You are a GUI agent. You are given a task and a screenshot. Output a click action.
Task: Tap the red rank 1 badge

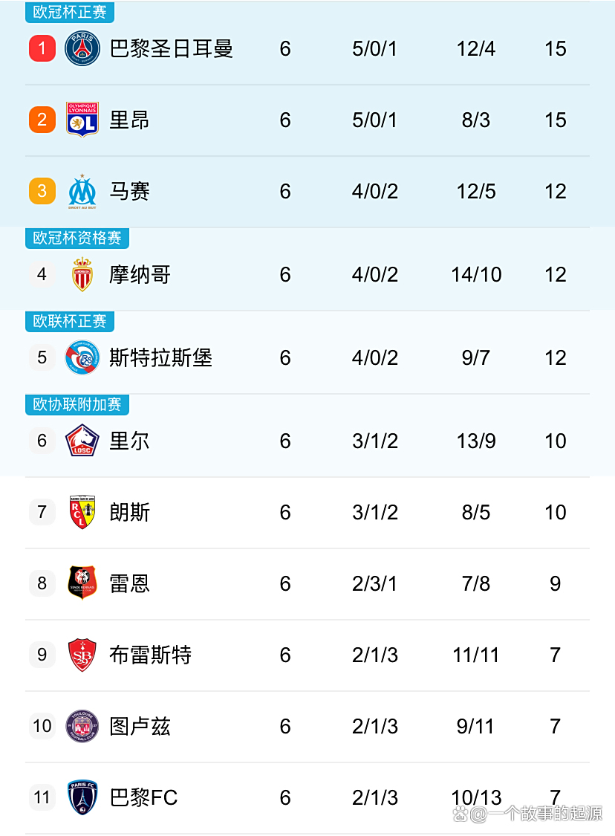click(42, 49)
